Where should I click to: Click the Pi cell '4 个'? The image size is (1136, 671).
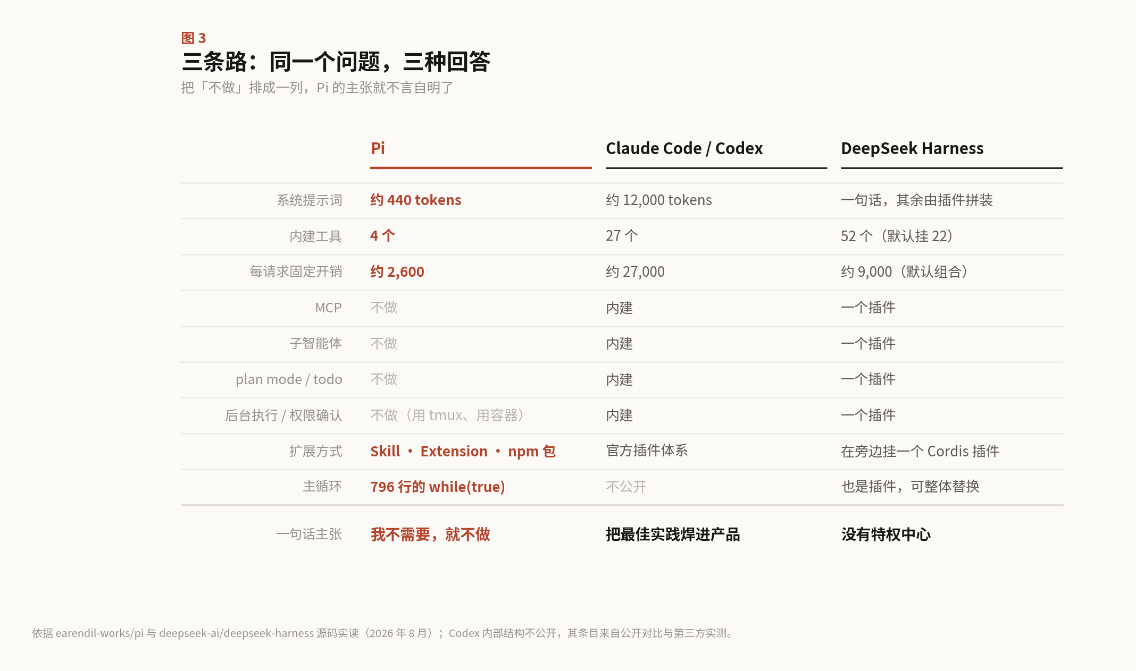382,236
